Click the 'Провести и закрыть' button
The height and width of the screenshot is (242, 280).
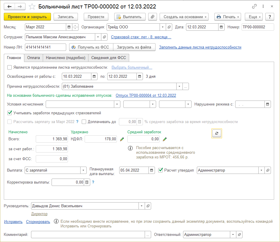(x=28, y=17)
